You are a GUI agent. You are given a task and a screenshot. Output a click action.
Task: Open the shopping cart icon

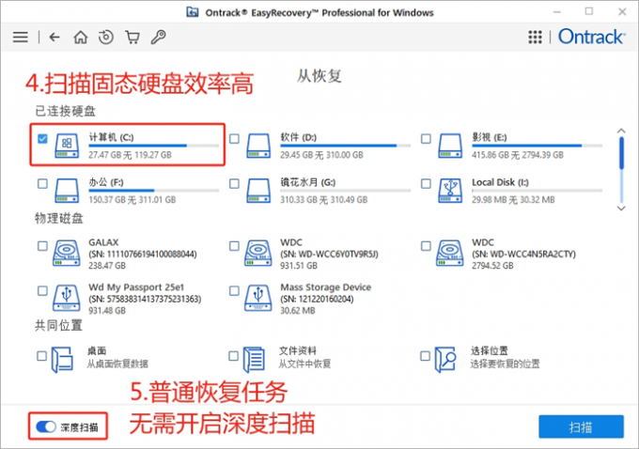[x=132, y=38]
